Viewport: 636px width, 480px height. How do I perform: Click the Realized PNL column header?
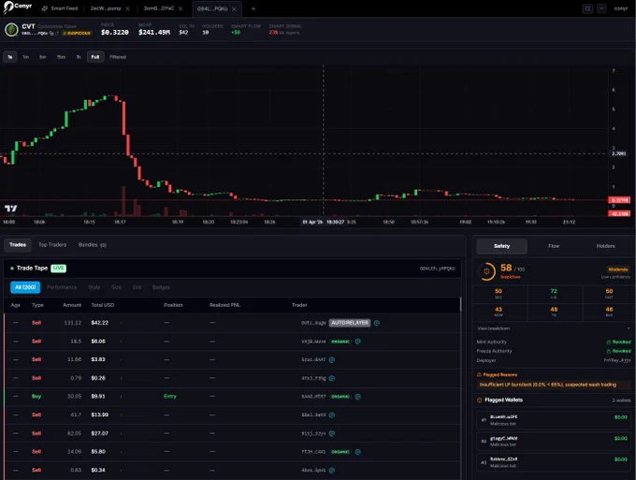(224, 305)
